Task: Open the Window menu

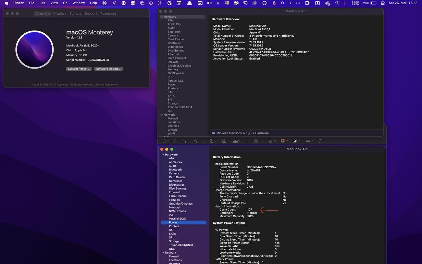Action: [x=79, y=3]
